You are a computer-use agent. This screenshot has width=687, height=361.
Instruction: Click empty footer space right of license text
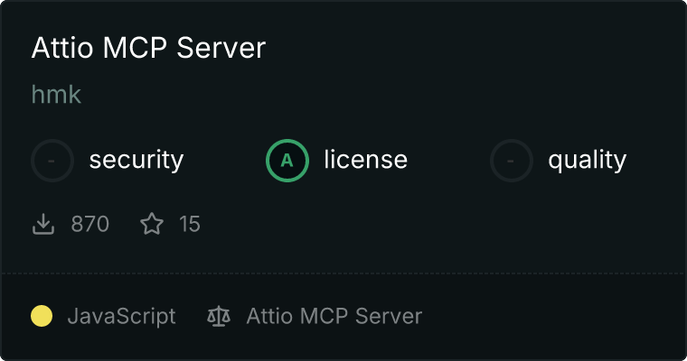coord(551,316)
